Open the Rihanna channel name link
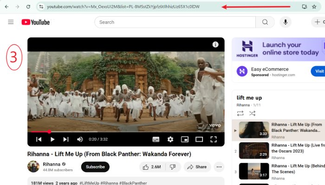 [x=52, y=164]
